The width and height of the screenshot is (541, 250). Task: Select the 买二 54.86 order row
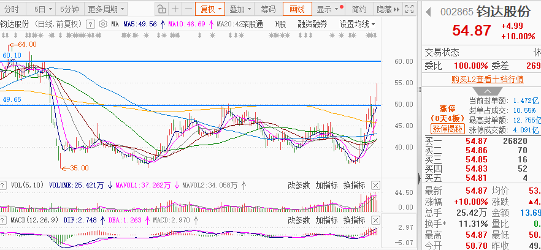pos(482,150)
